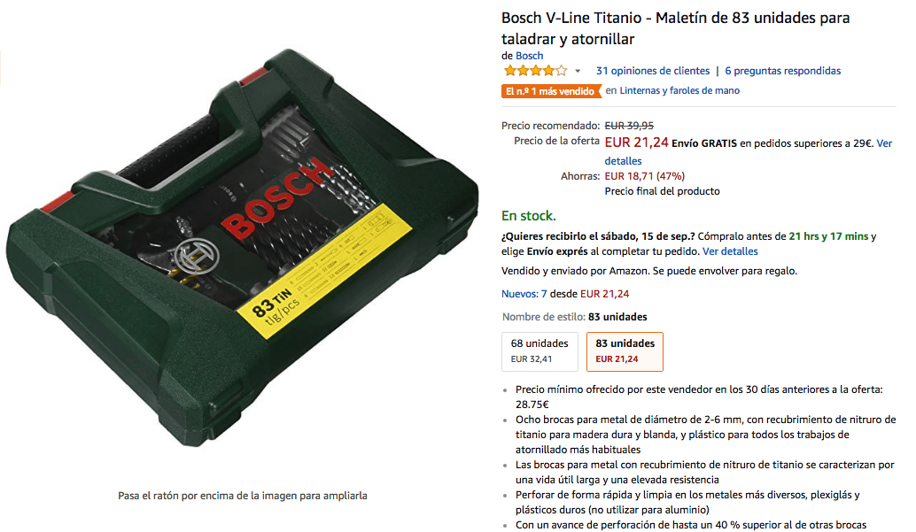Click the Bosch case product image

click(243, 248)
